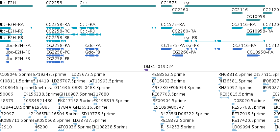
Task: Click the CG1575-PA protein bar
Action: click(x=166, y=49)
